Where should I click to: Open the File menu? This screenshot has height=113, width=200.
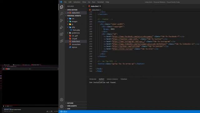(65, 2)
